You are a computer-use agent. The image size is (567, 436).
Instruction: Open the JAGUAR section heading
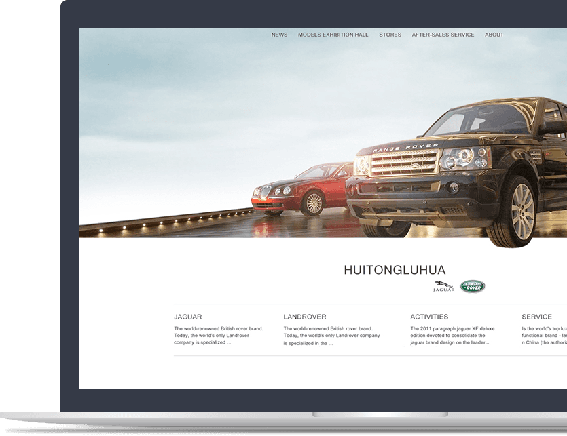[x=187, y=317]
